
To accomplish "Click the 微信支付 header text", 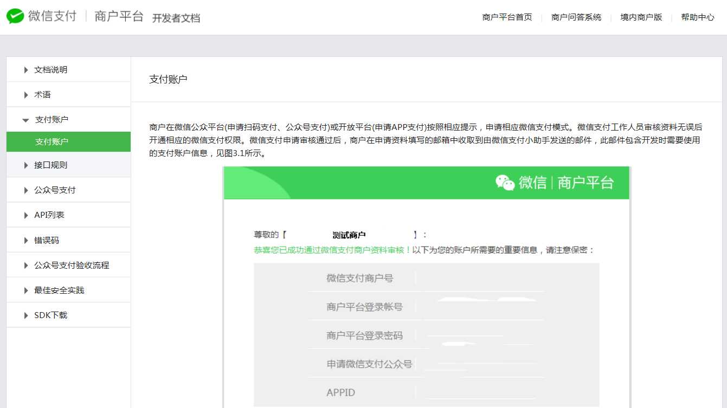I will pyautogui.click(x=53, y=16).
